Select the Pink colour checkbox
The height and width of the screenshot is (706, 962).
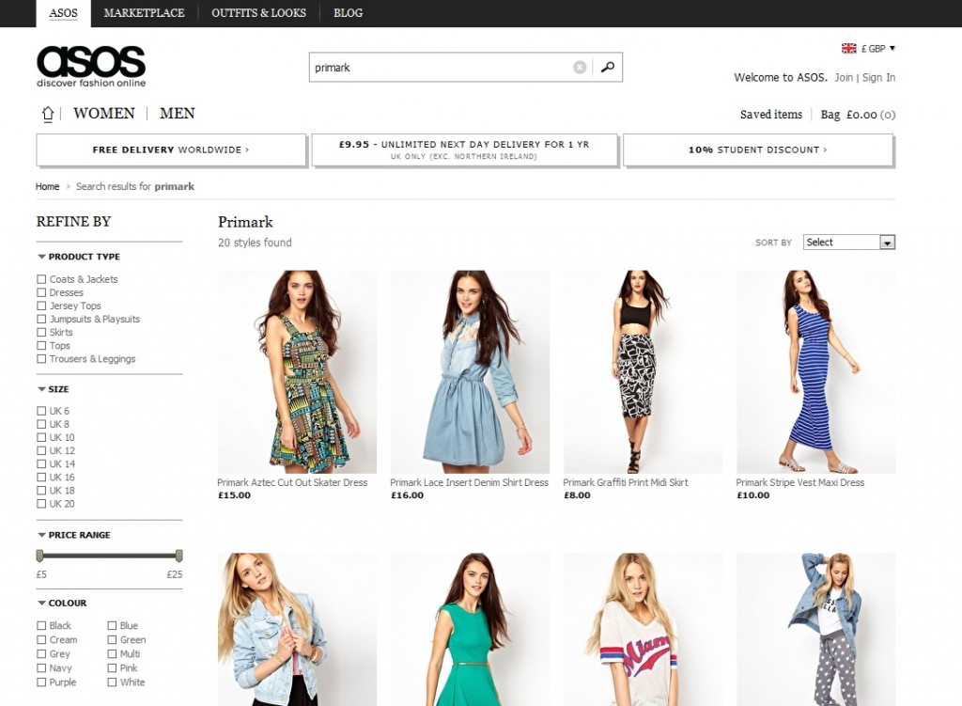112,667
